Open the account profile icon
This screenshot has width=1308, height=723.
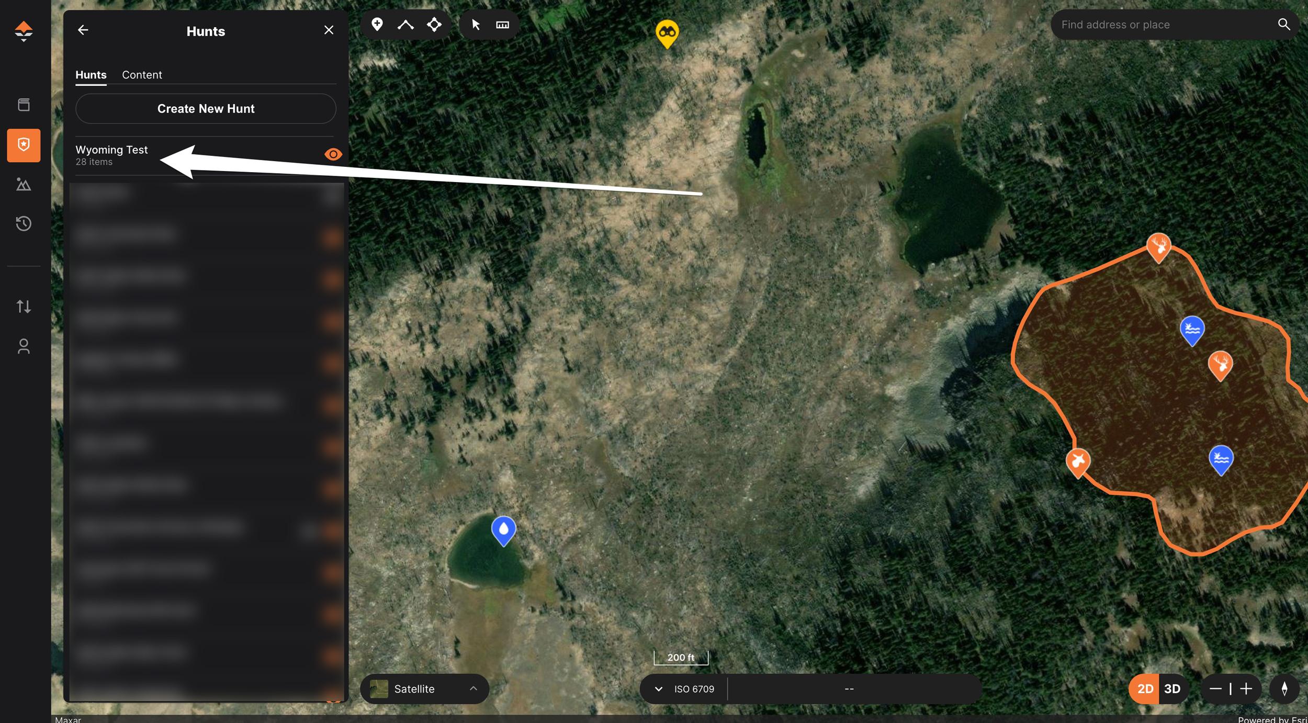tap(24, 346)
